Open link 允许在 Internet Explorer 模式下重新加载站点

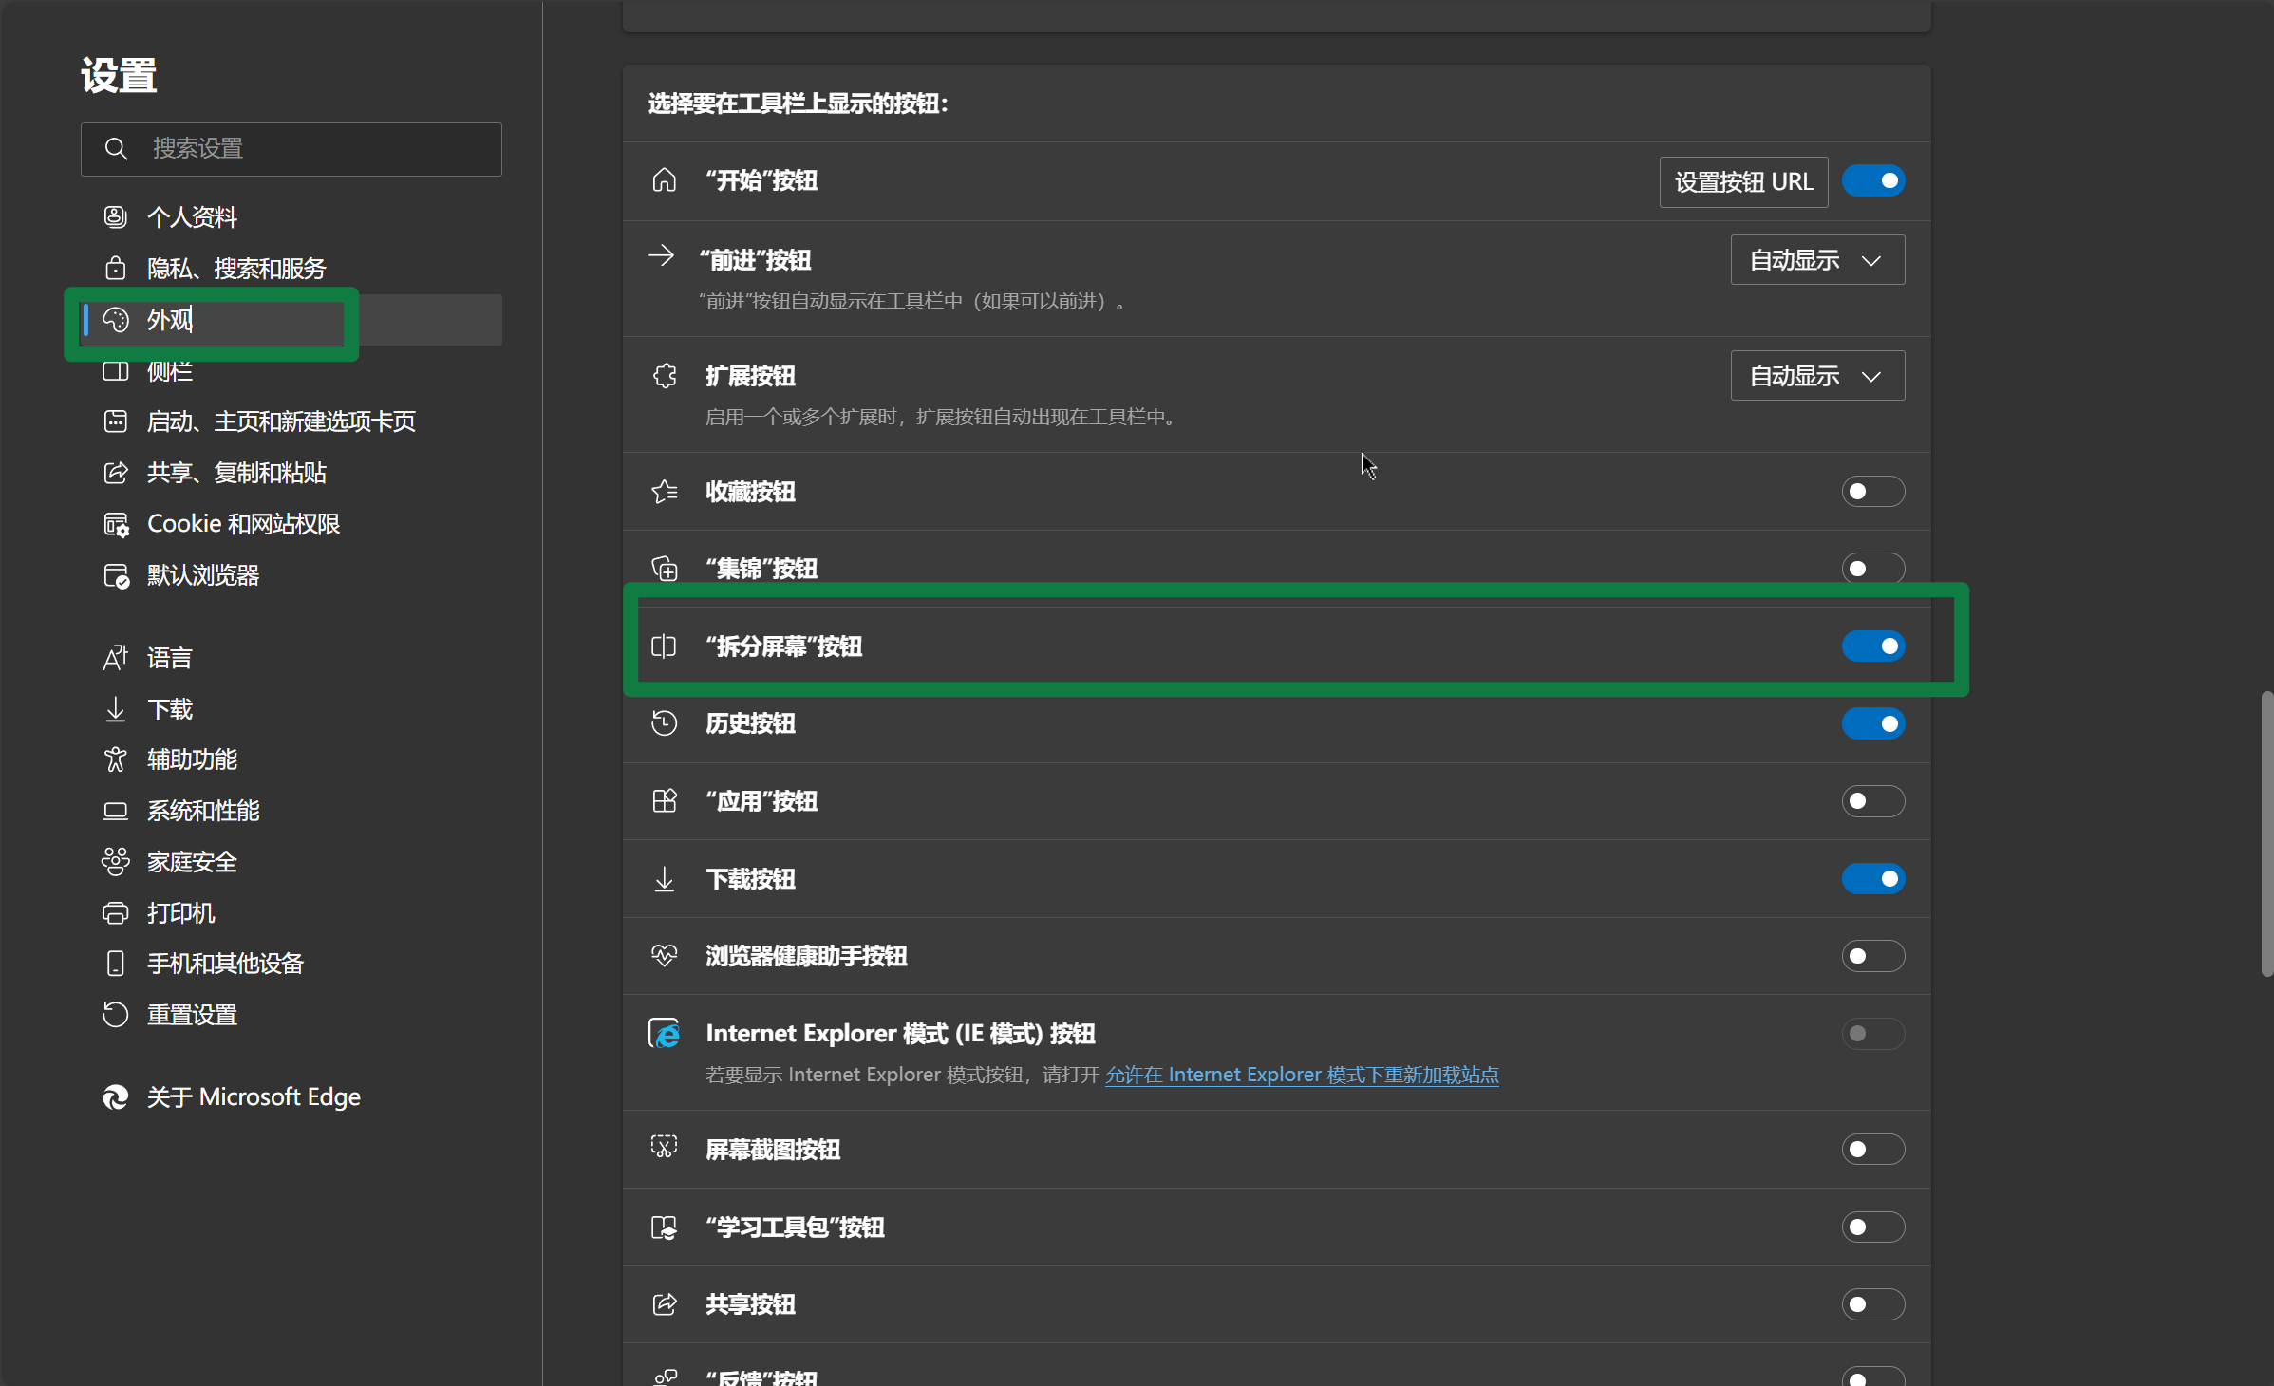[1302, 1075]
